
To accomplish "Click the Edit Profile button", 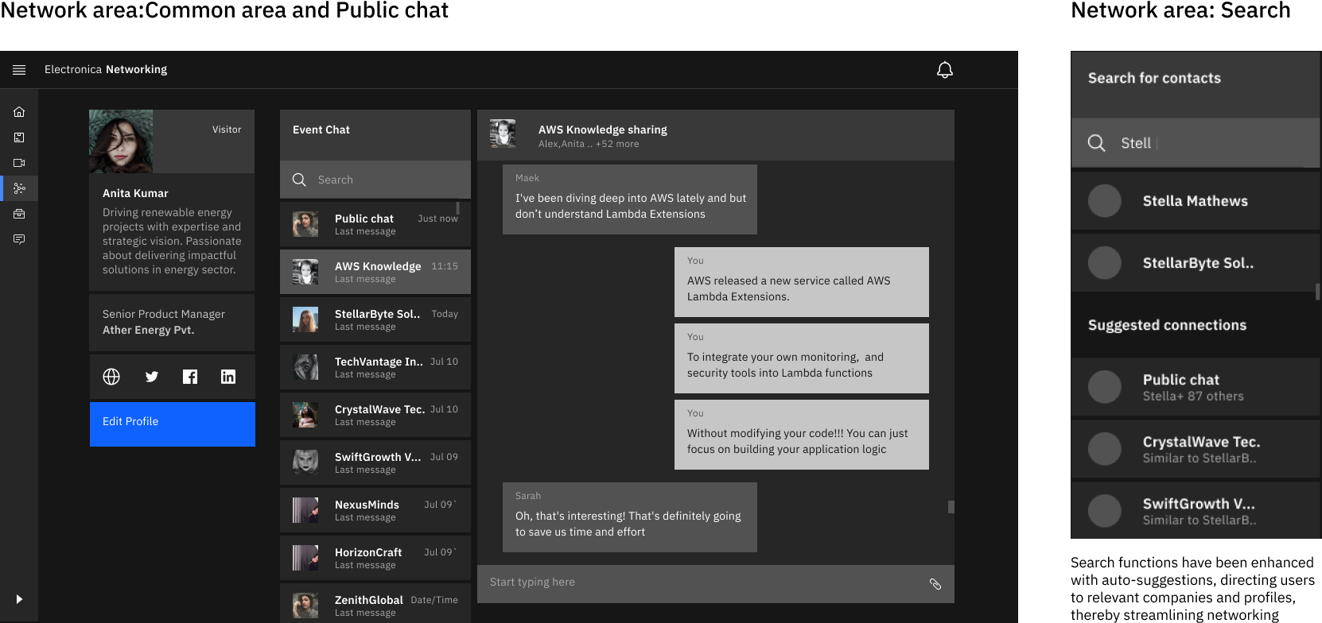I will [173, 424].
